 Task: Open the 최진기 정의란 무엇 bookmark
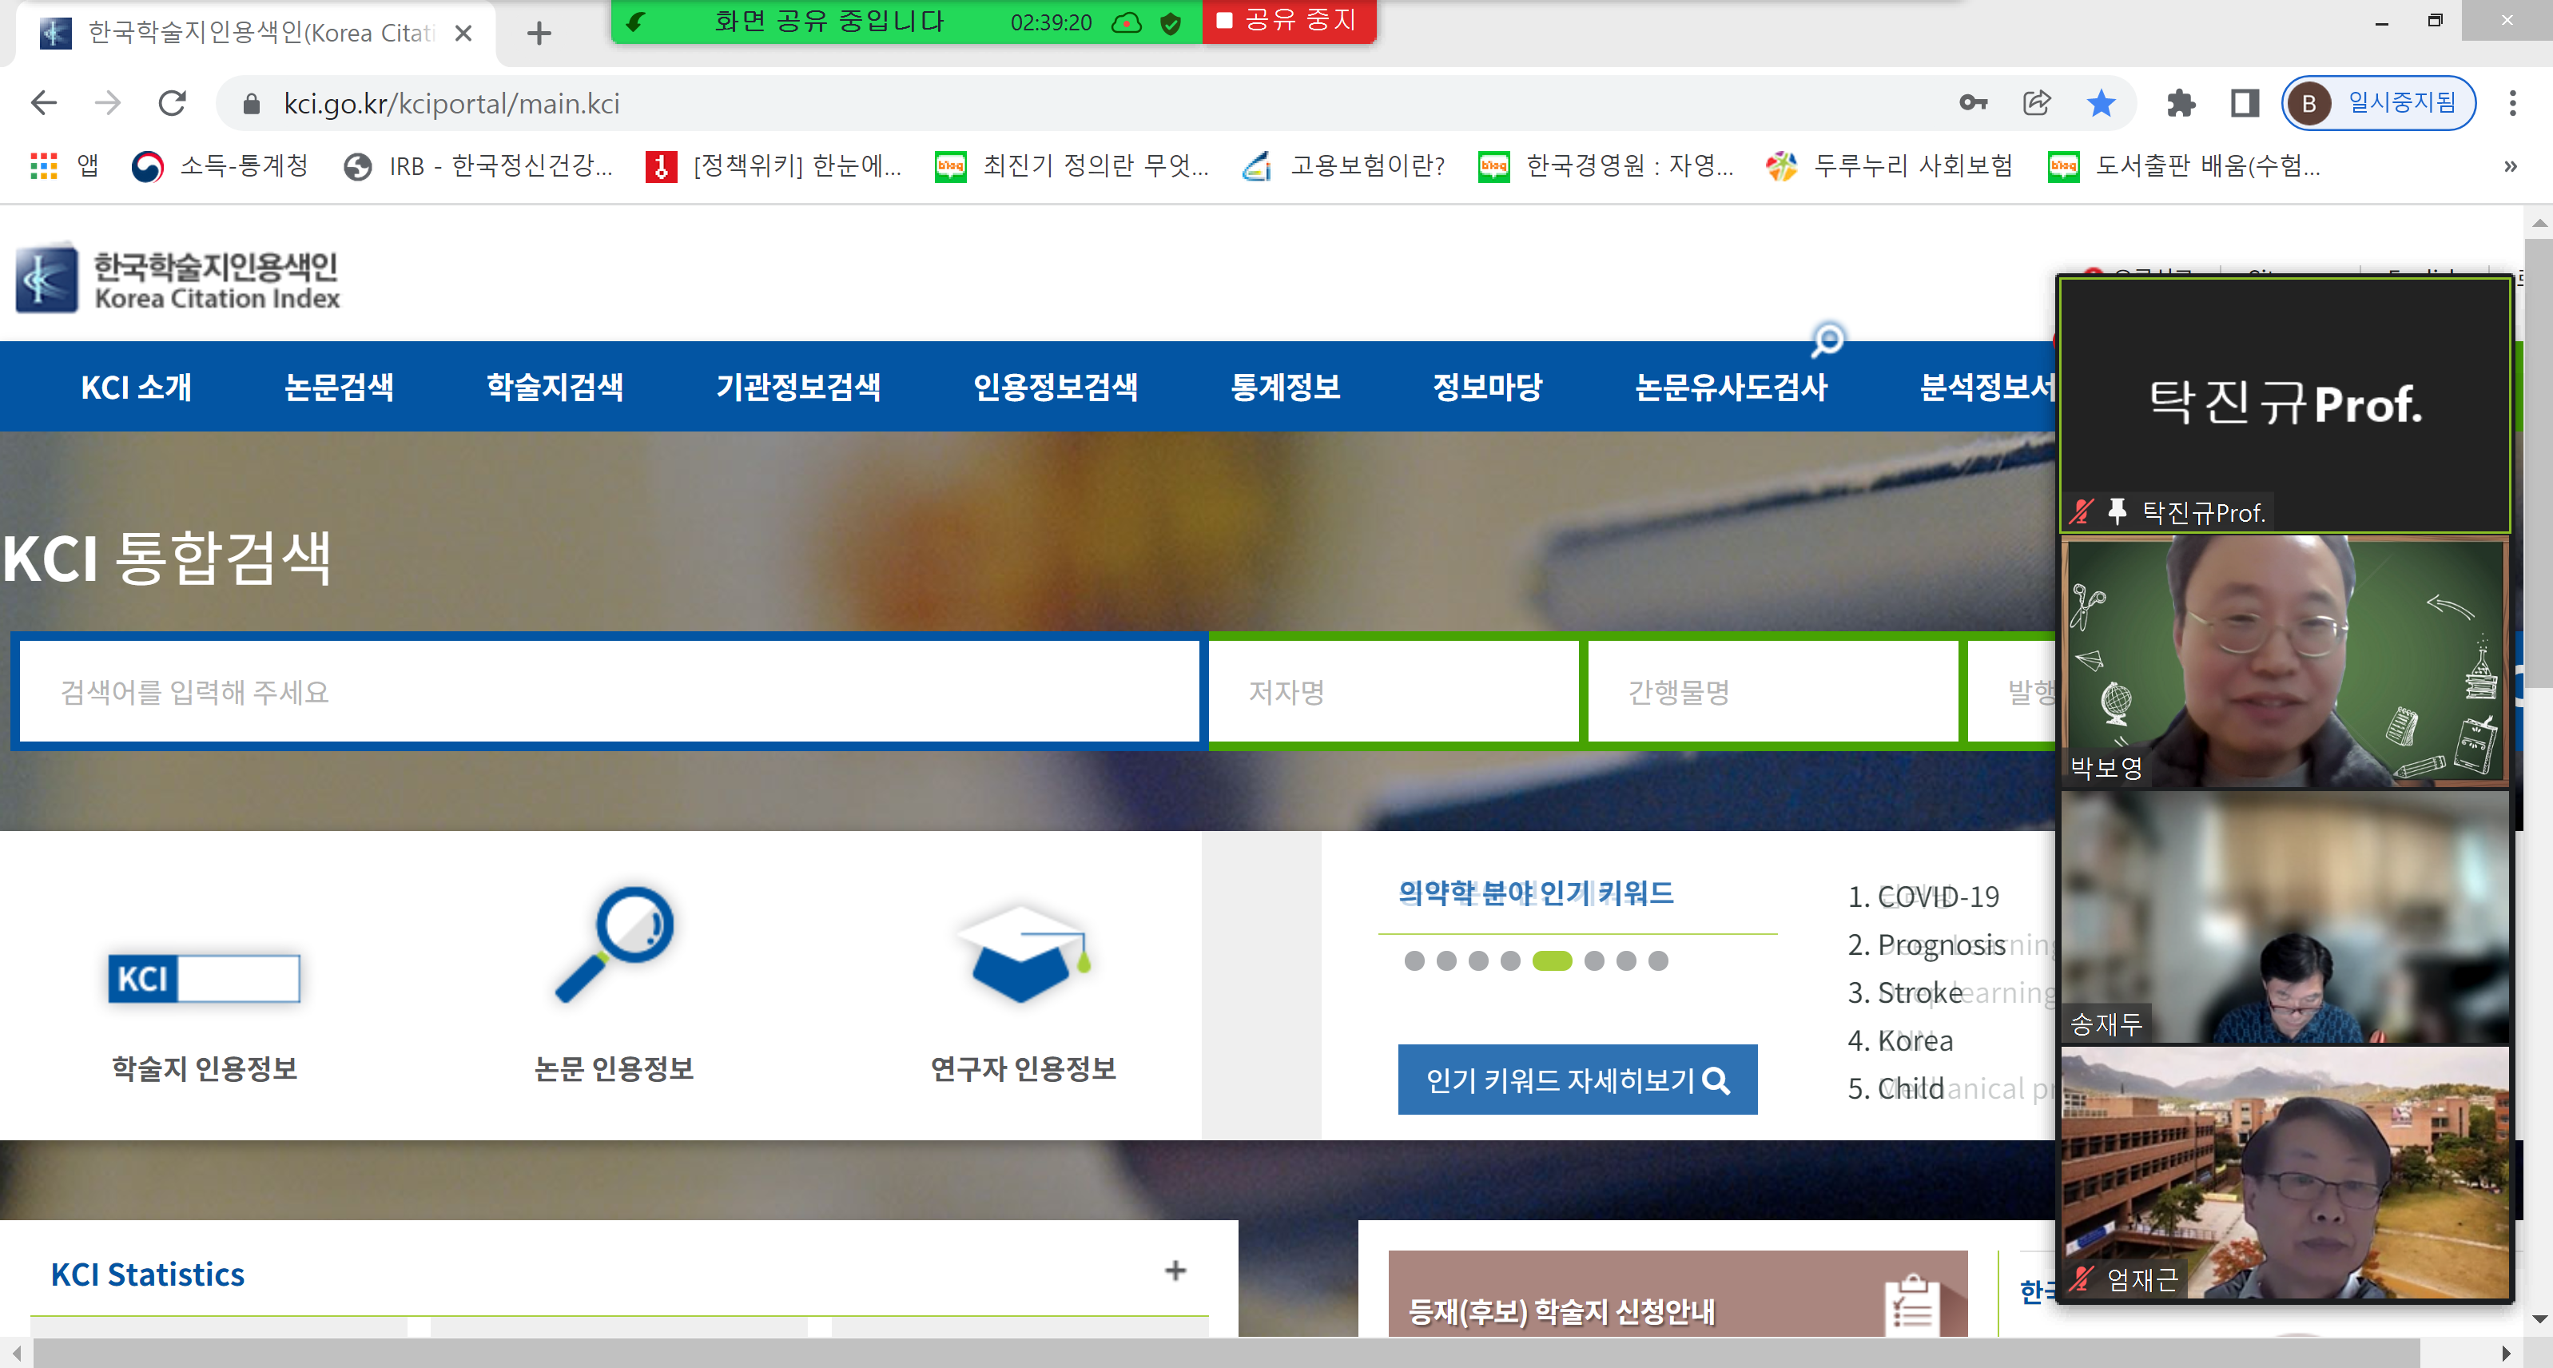(1072, 165)
